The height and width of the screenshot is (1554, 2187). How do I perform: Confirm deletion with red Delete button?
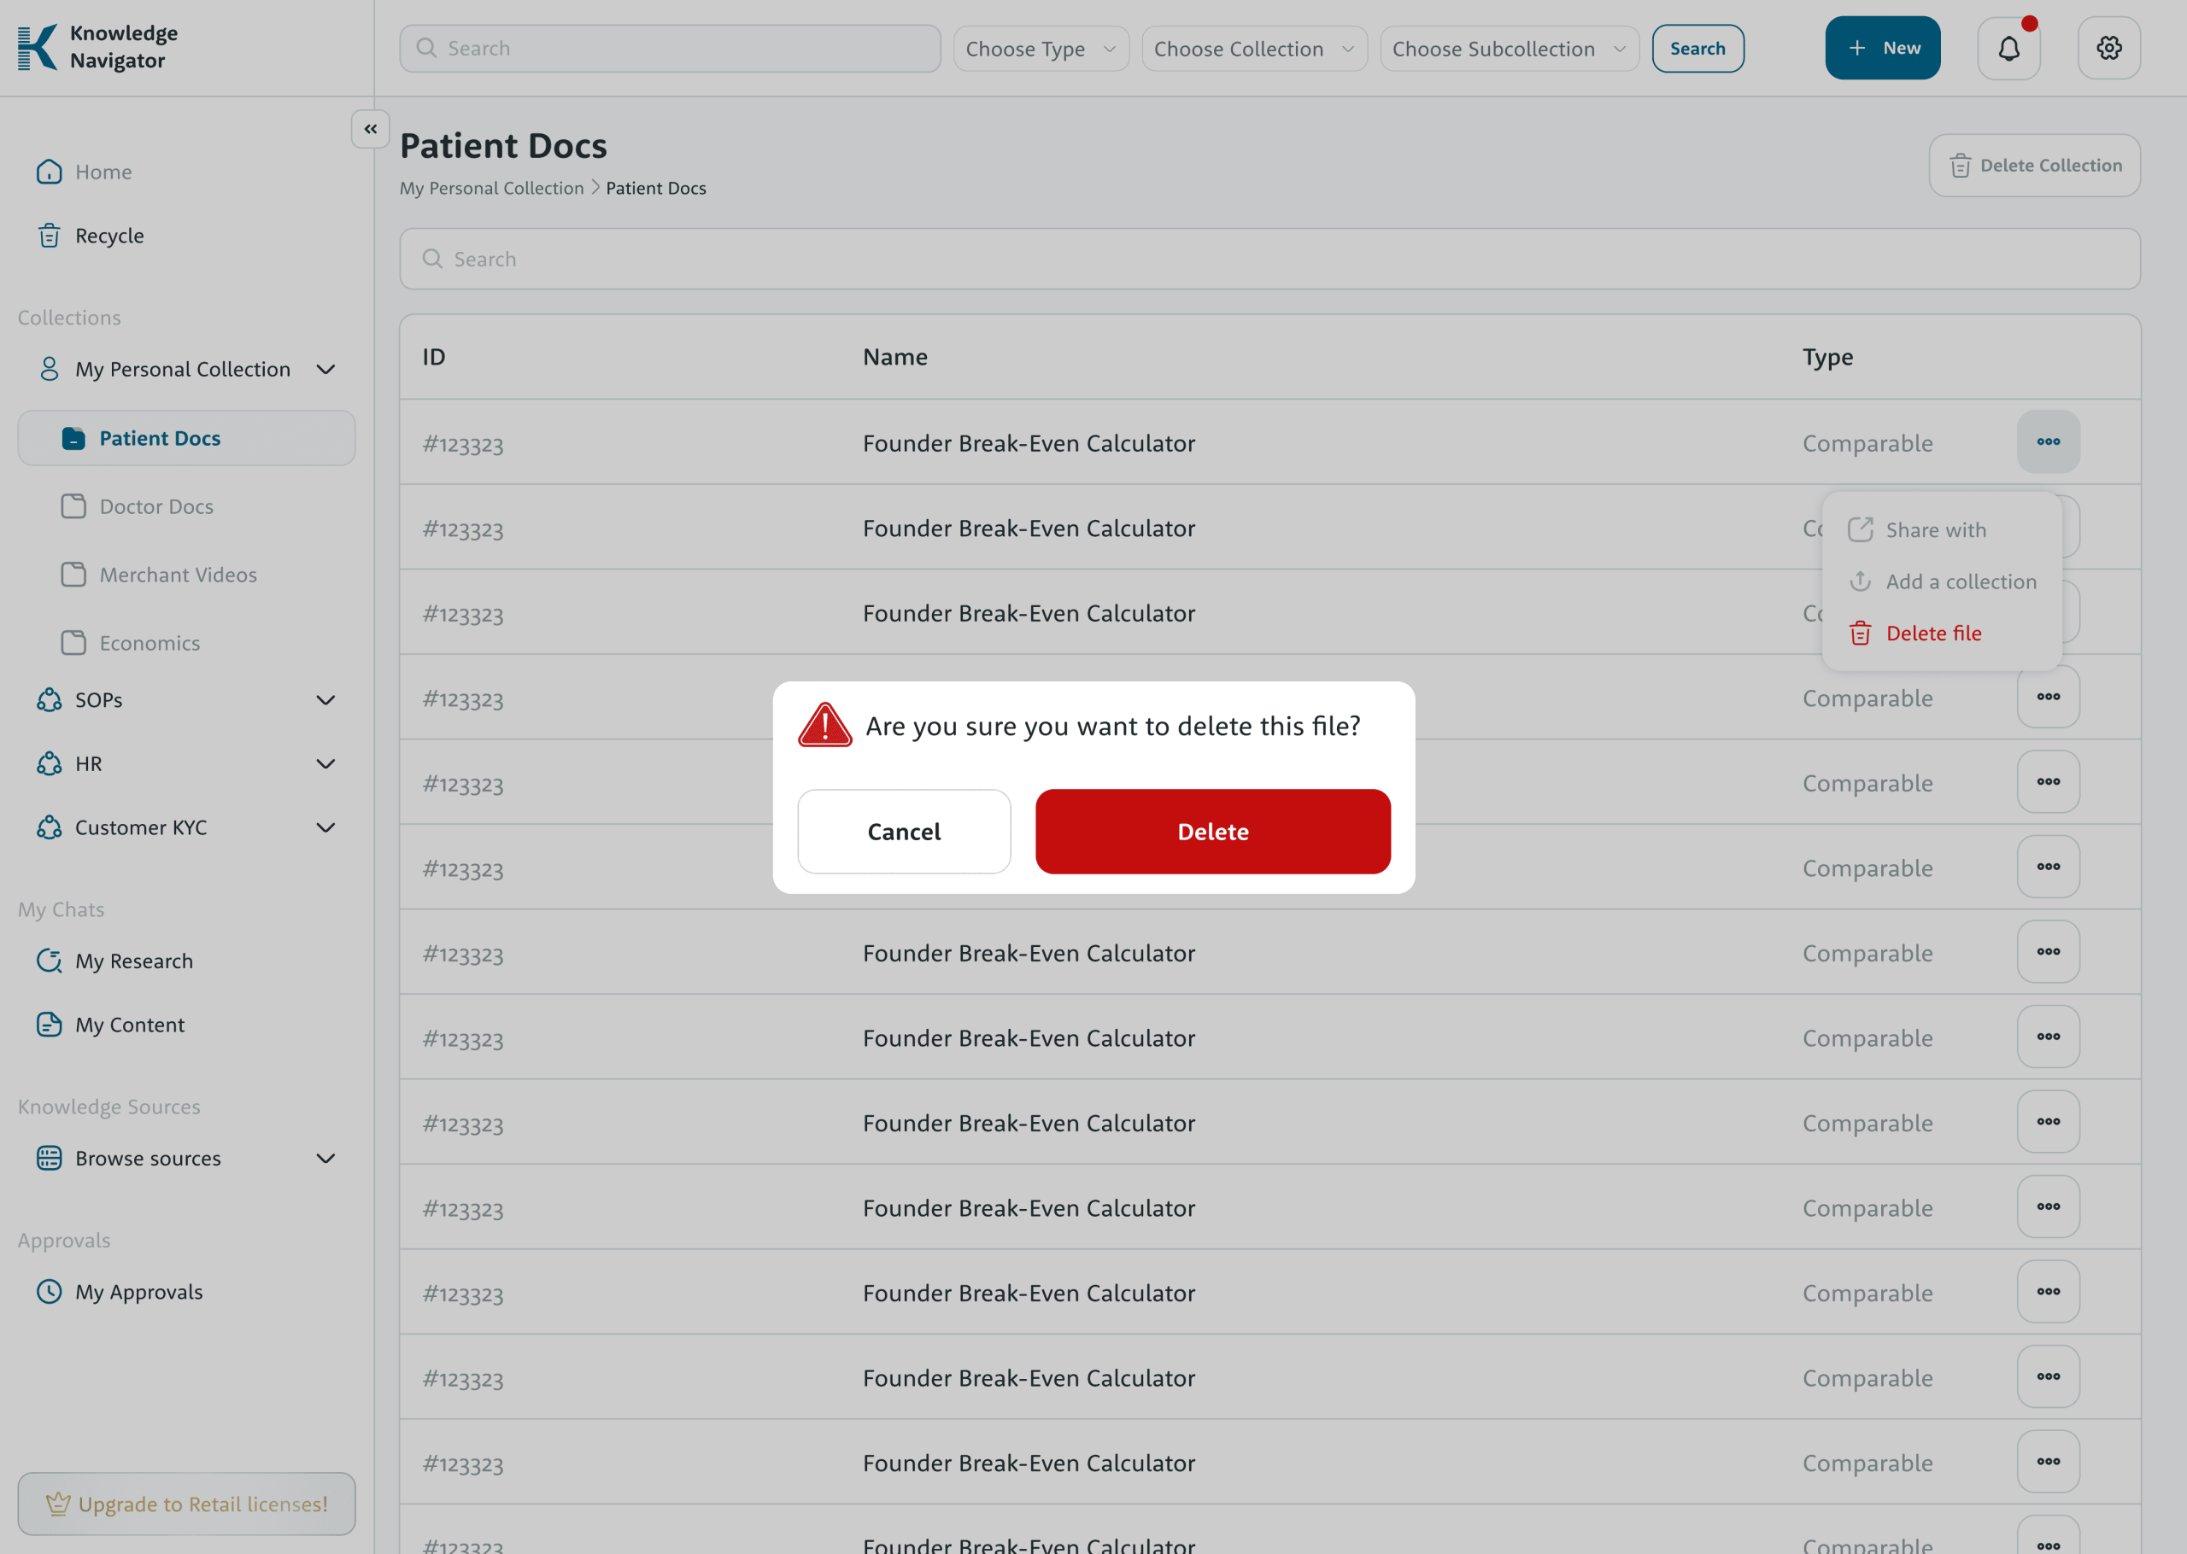1212,832
